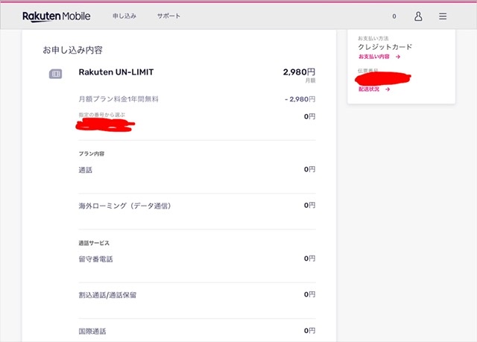Click the SIM card icon beside Rakuten UN-LIMIT
This screenshot has height=342, width=477.
click(x=55, y=74)
